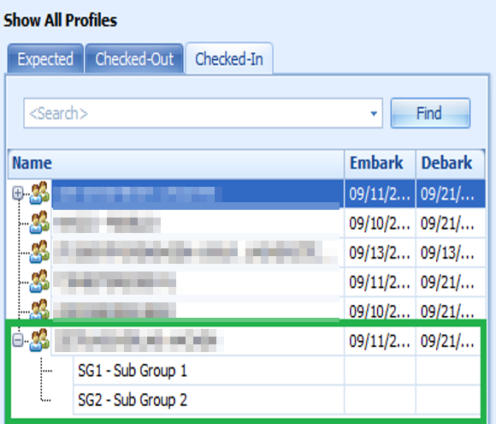Sort by the Name column header

[176, 164]
